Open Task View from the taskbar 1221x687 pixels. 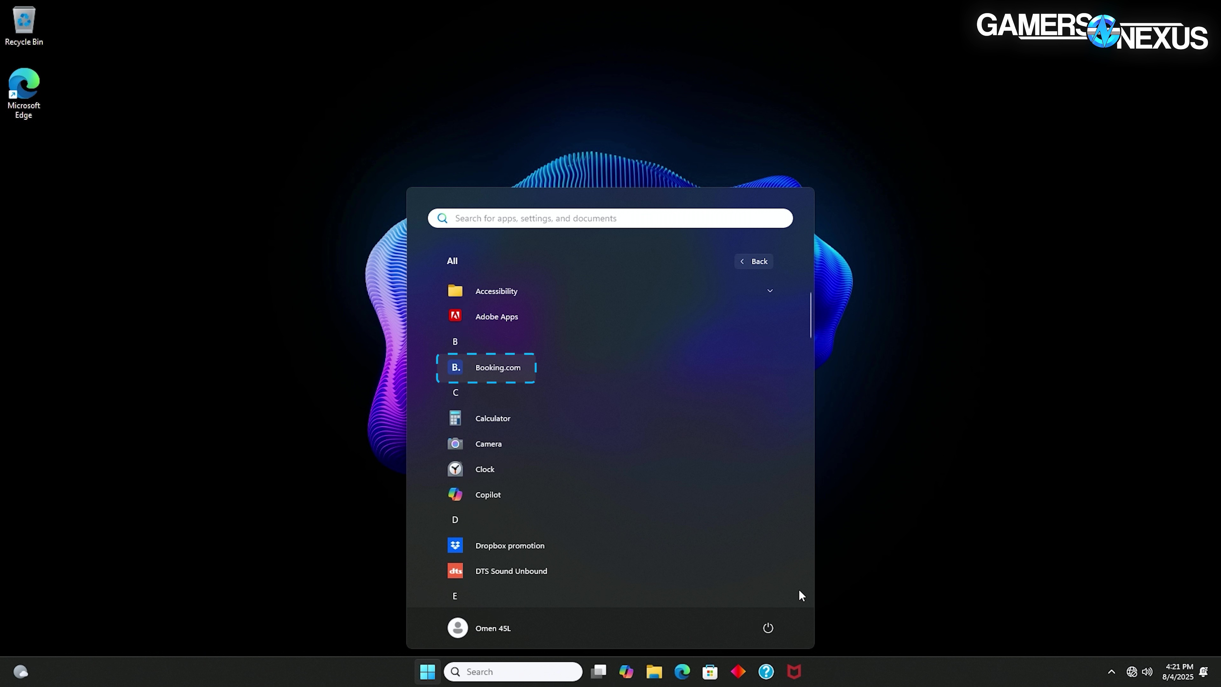pos(599,672)
